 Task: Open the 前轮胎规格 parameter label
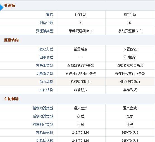click(x=45, y=132)
